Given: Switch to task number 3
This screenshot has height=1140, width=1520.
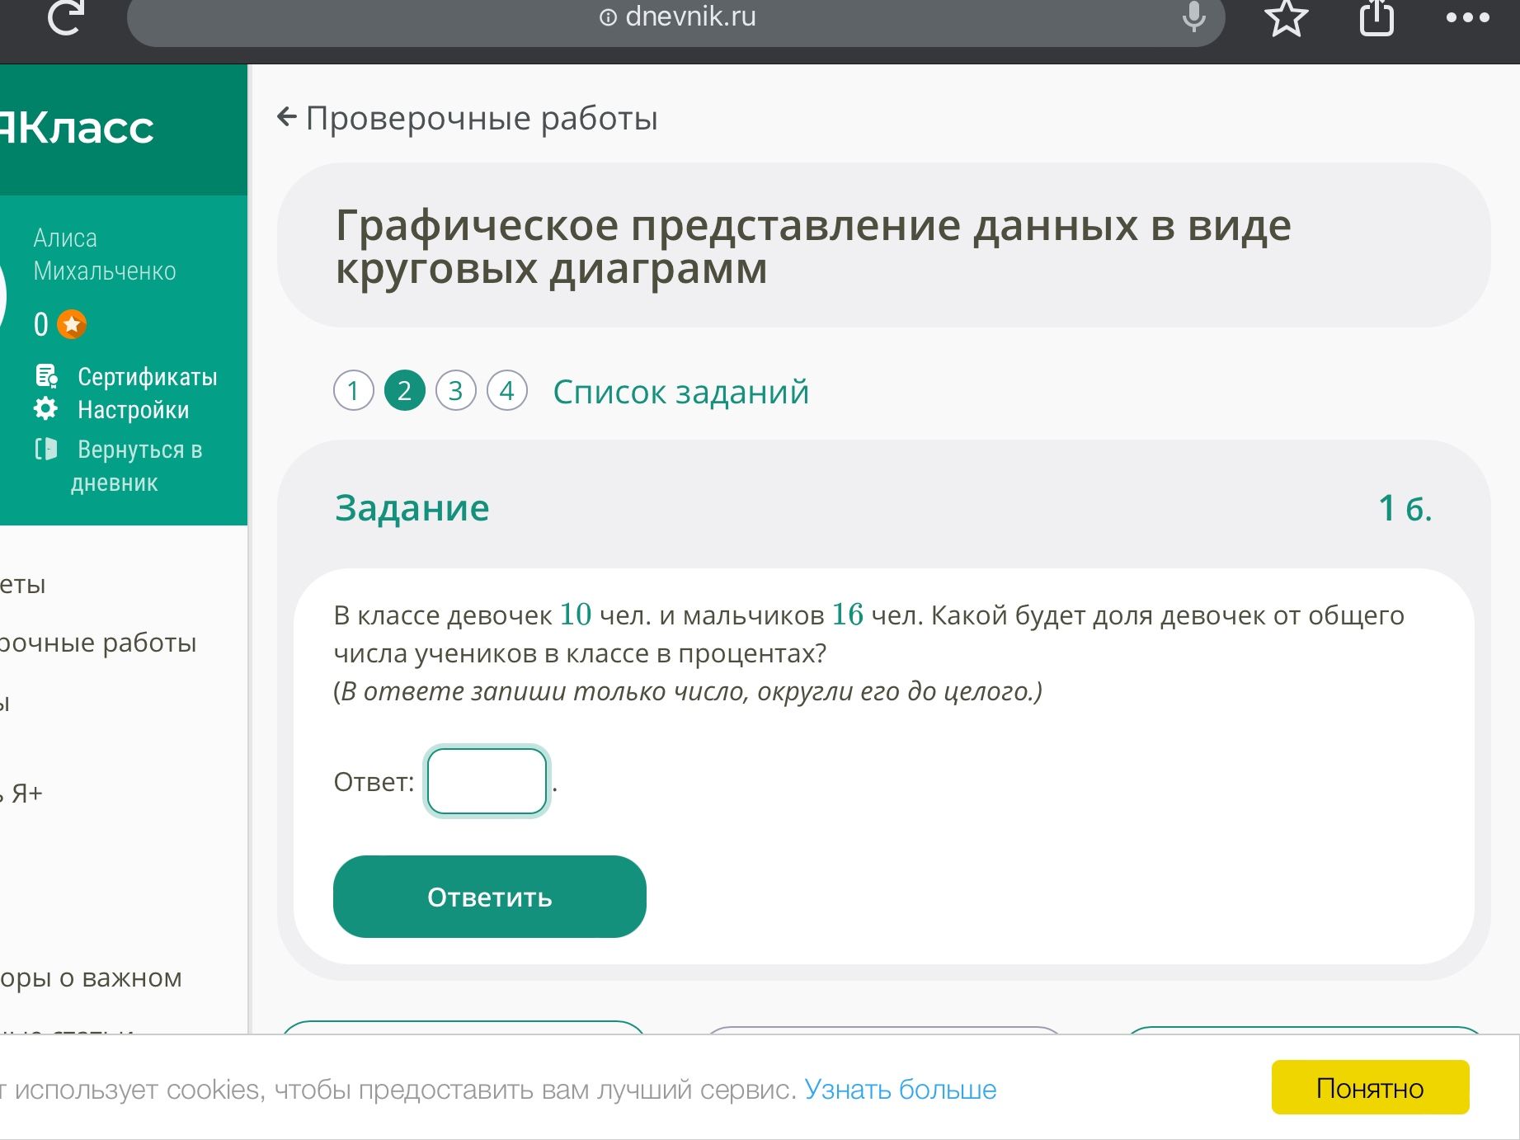Looking at the screenshot, I should click(456, 390).
